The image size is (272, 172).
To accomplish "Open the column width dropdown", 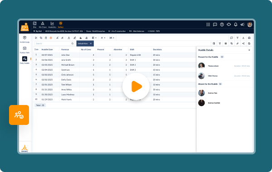I will (112, 38).
